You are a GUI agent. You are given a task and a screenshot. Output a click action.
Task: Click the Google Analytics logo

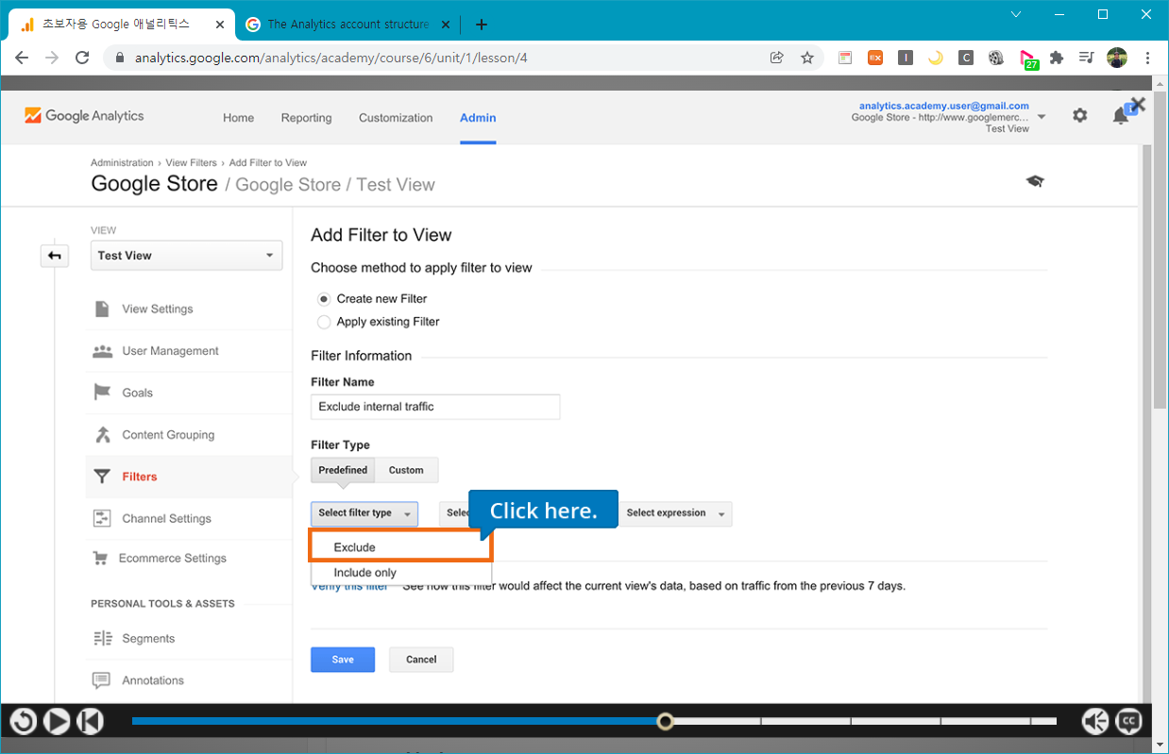[84, 116]
